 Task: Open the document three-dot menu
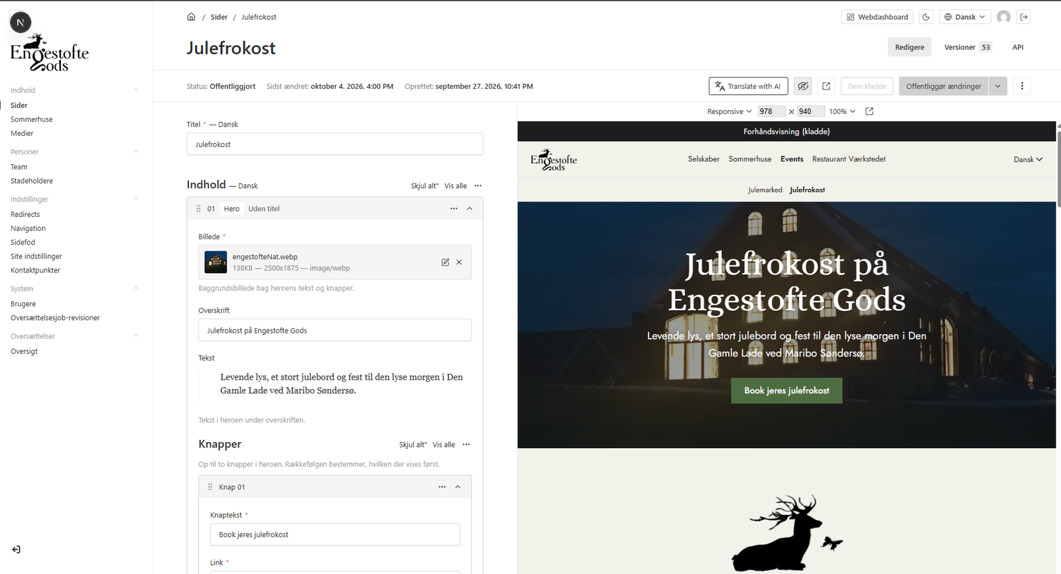tap(1022, 86)
